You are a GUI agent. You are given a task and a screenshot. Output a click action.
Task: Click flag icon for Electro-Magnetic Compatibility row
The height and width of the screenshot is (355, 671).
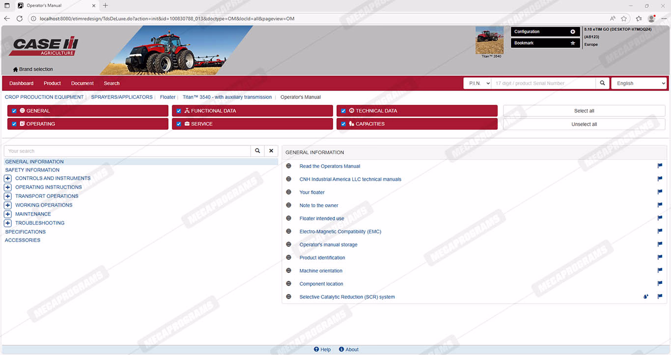tap(660, 231)
